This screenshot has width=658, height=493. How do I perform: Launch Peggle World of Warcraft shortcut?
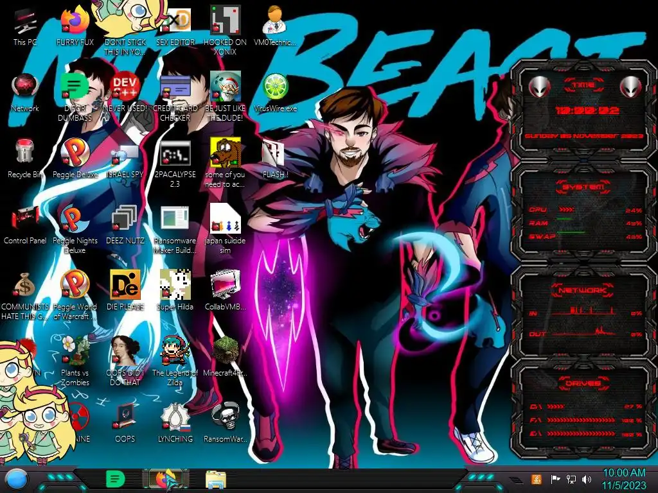tap(75, 295)
